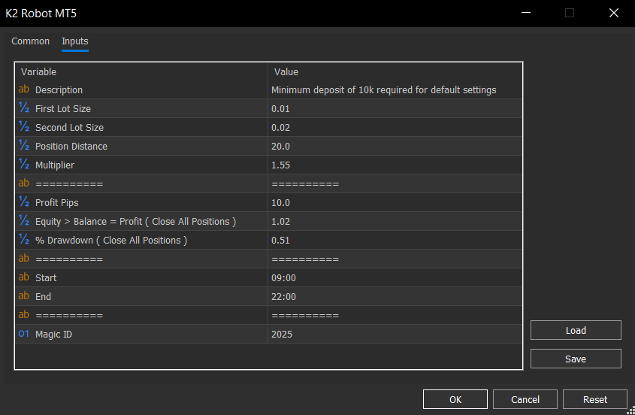Minimize the K2 Robot MT5 window
Image resolution: width=635 pixels, height=415 pixels.
click(x=525, y=13)
